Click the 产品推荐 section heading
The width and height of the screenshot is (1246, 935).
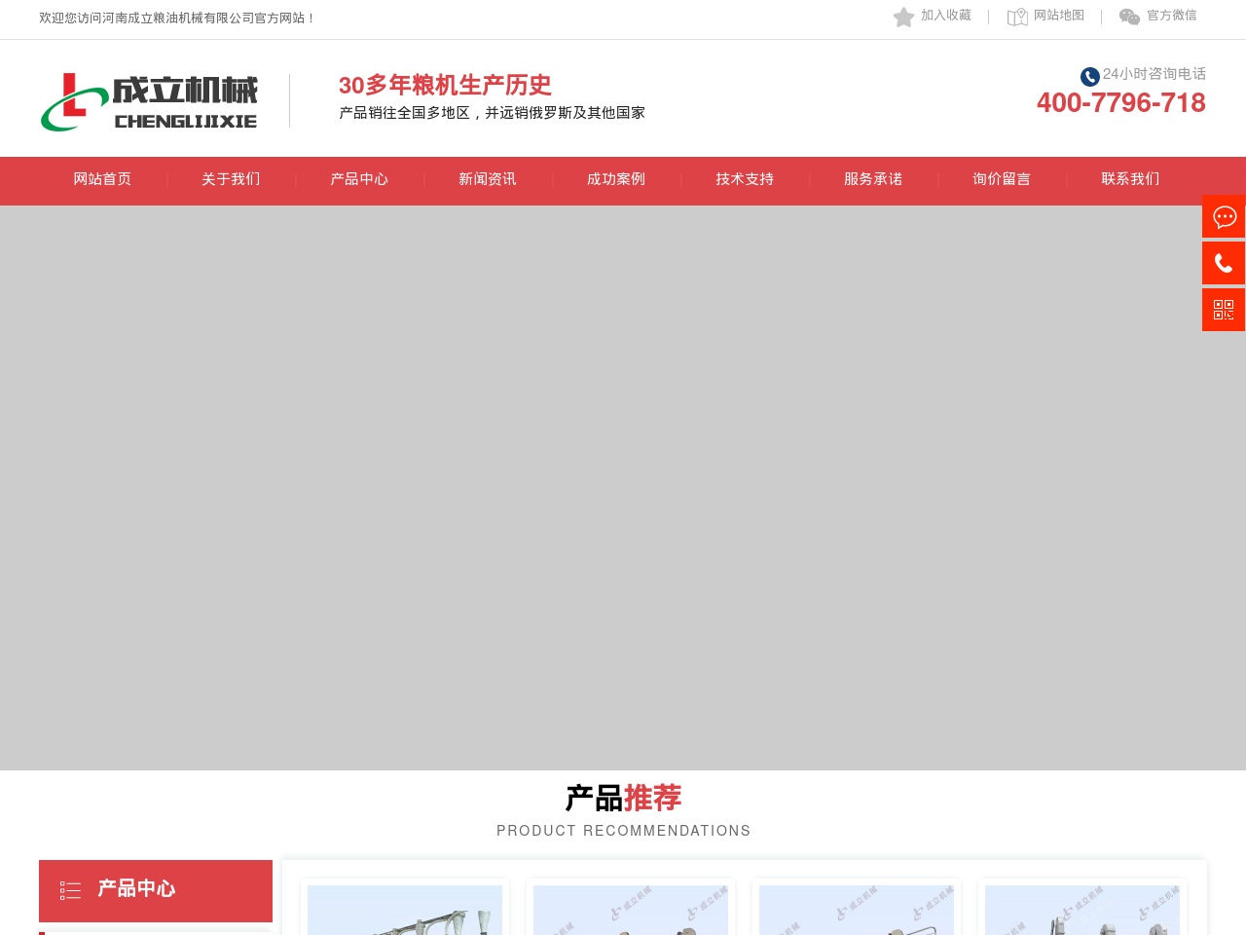[x=623, y=799]
